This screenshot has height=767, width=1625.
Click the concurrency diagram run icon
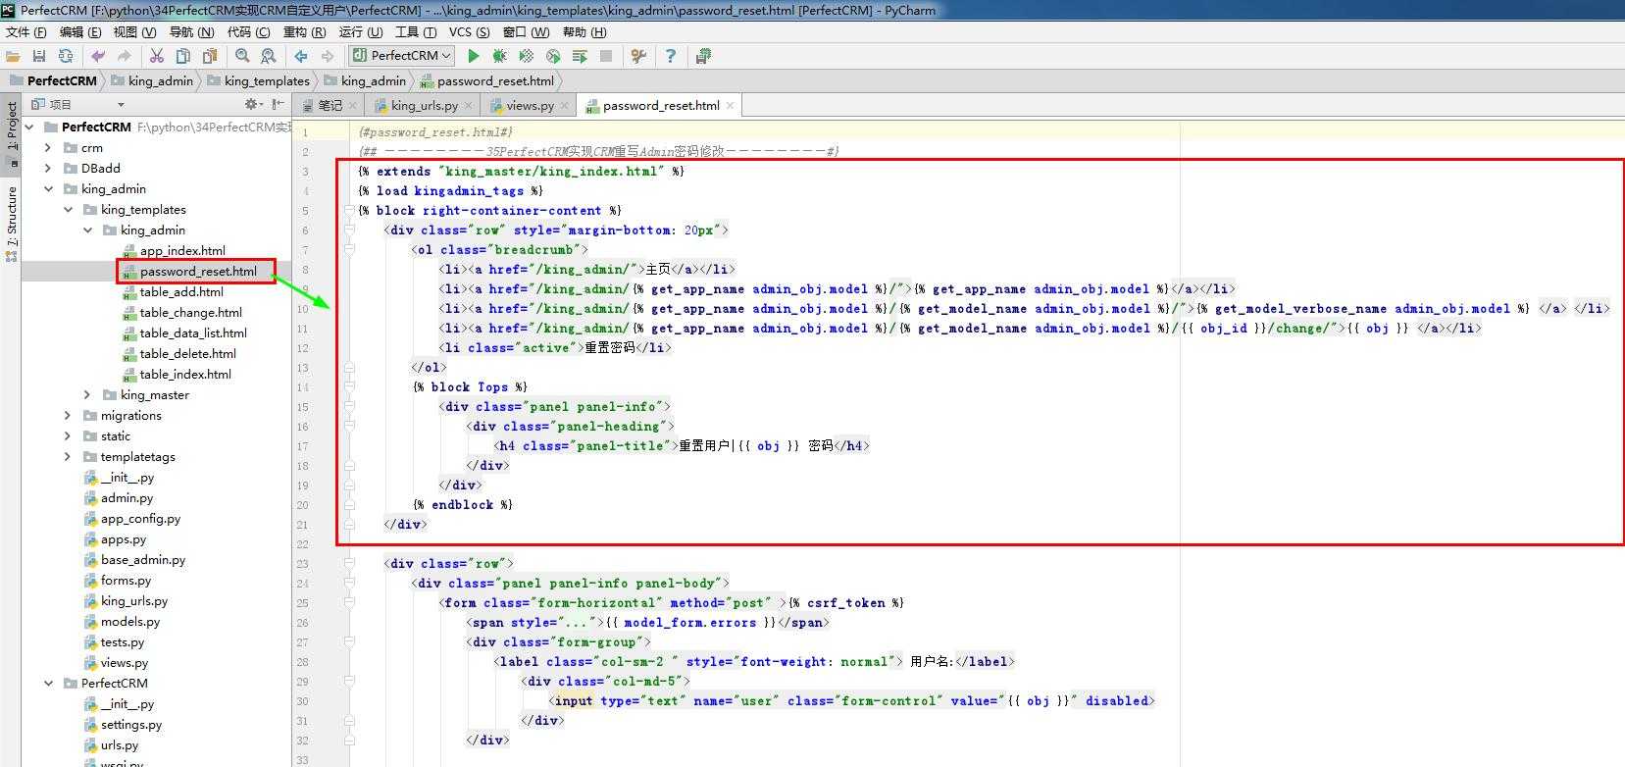click(580, 56)
